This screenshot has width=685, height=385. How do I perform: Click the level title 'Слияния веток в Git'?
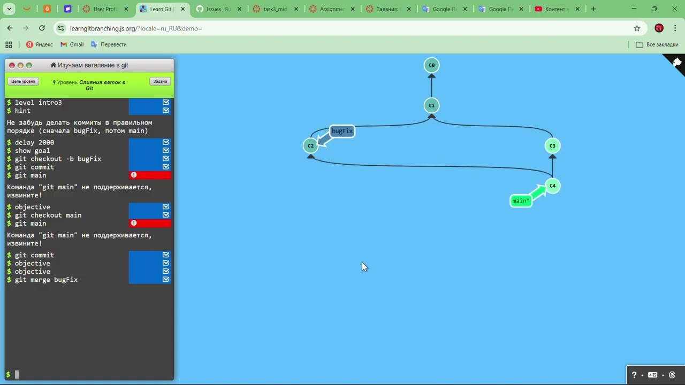pyautogui.click(x=102, y=85)
